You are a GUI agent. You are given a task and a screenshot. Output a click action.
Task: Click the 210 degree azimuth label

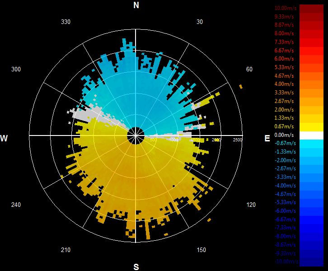click(x=66, y=250)
